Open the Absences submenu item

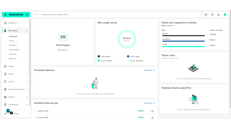tap(12, 59)
